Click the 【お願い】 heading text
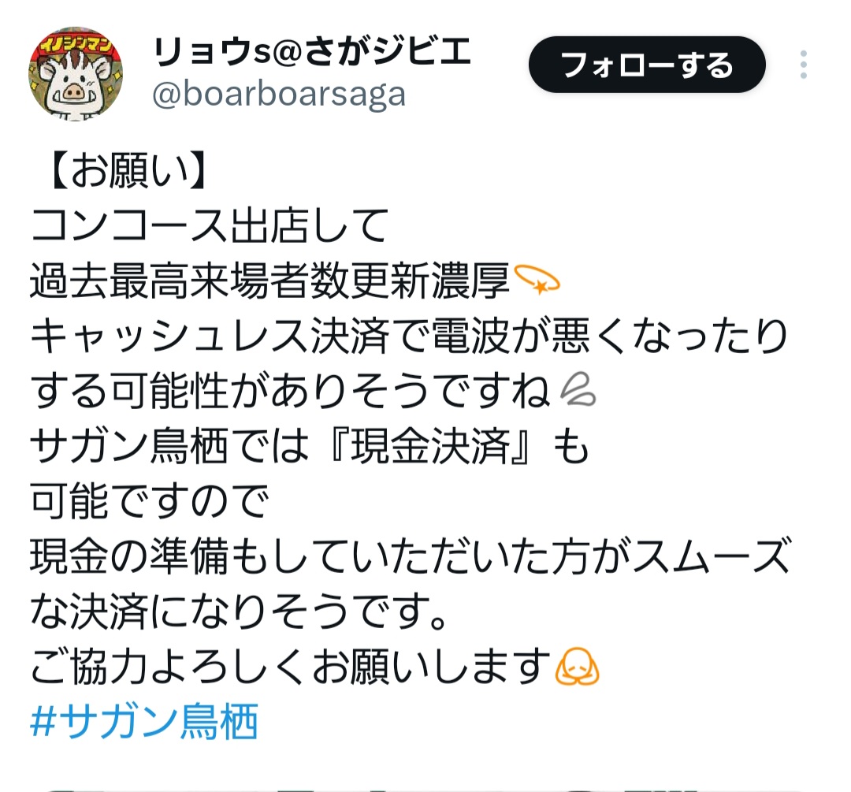Image resolution: width=851 pixels, height=792 pixels. point(127,170)
